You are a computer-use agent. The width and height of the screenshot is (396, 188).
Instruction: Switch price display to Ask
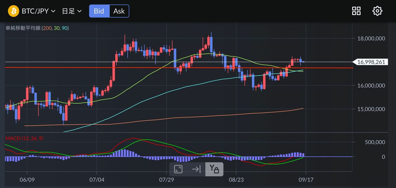119,11
